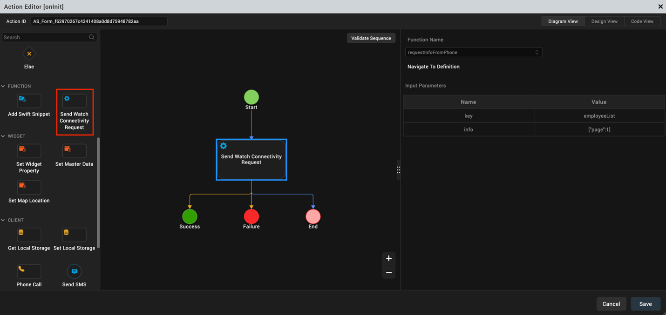Screen dimensions: 666x317
Task: Select the Set Master Data action
Action: click(x=75, y=151)
